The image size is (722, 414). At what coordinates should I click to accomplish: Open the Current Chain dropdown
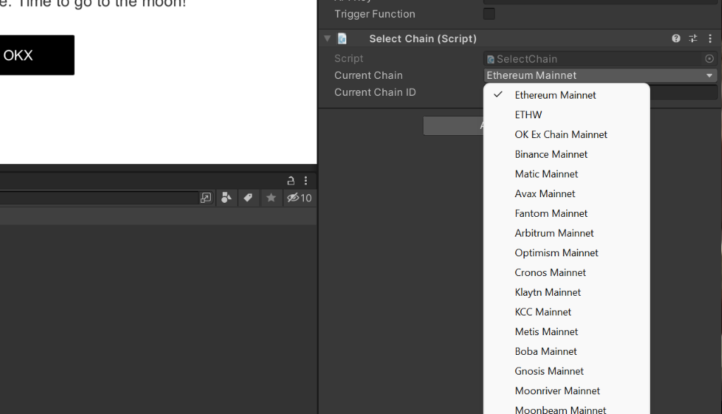(601, 75)
